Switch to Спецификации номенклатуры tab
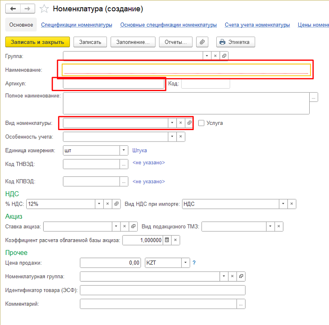 point(76,25)
